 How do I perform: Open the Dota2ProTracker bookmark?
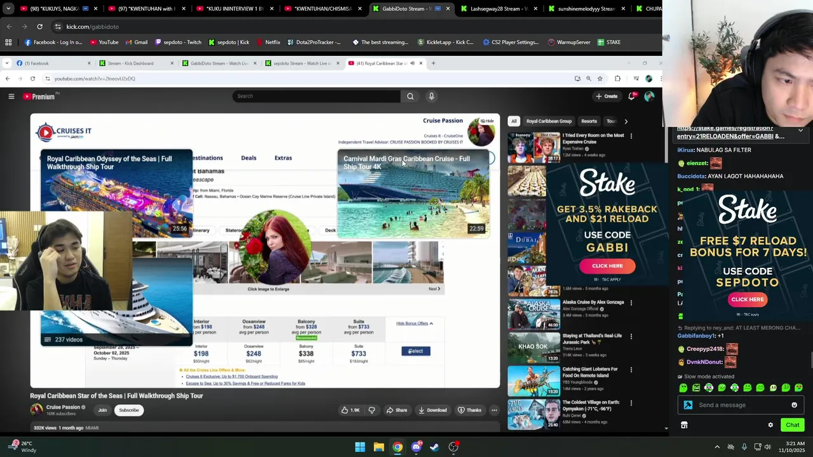[x=314, y=43]
